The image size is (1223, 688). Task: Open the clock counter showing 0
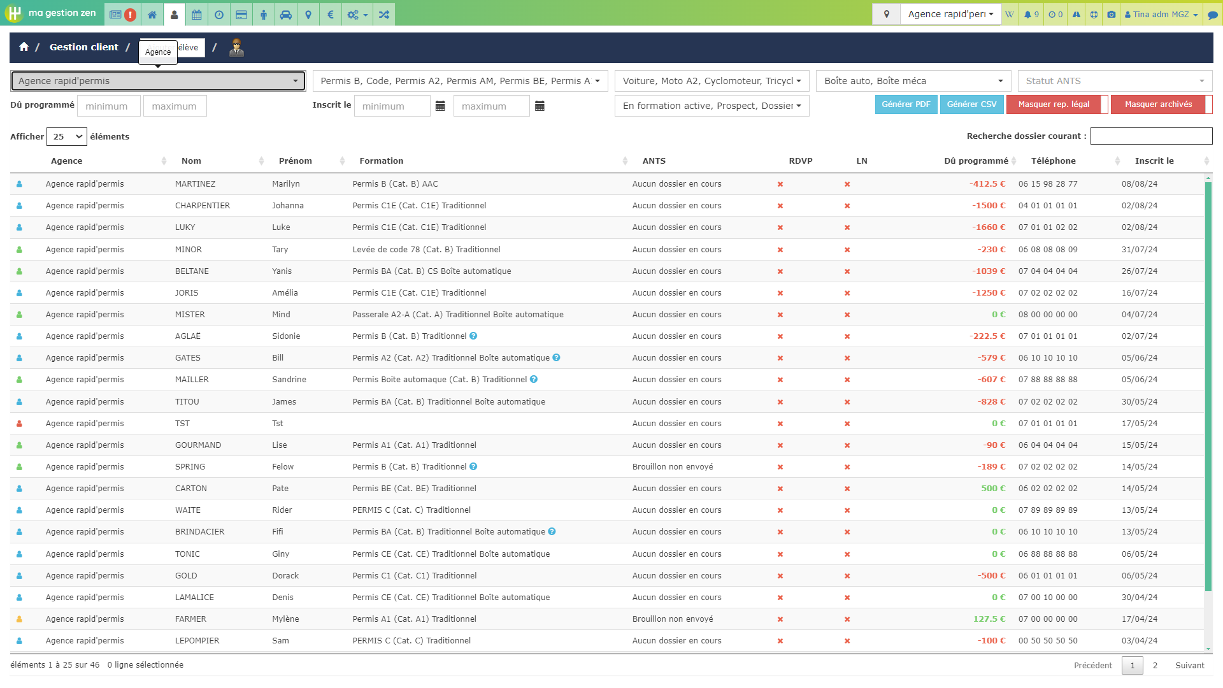click(x=1055, y=14)
